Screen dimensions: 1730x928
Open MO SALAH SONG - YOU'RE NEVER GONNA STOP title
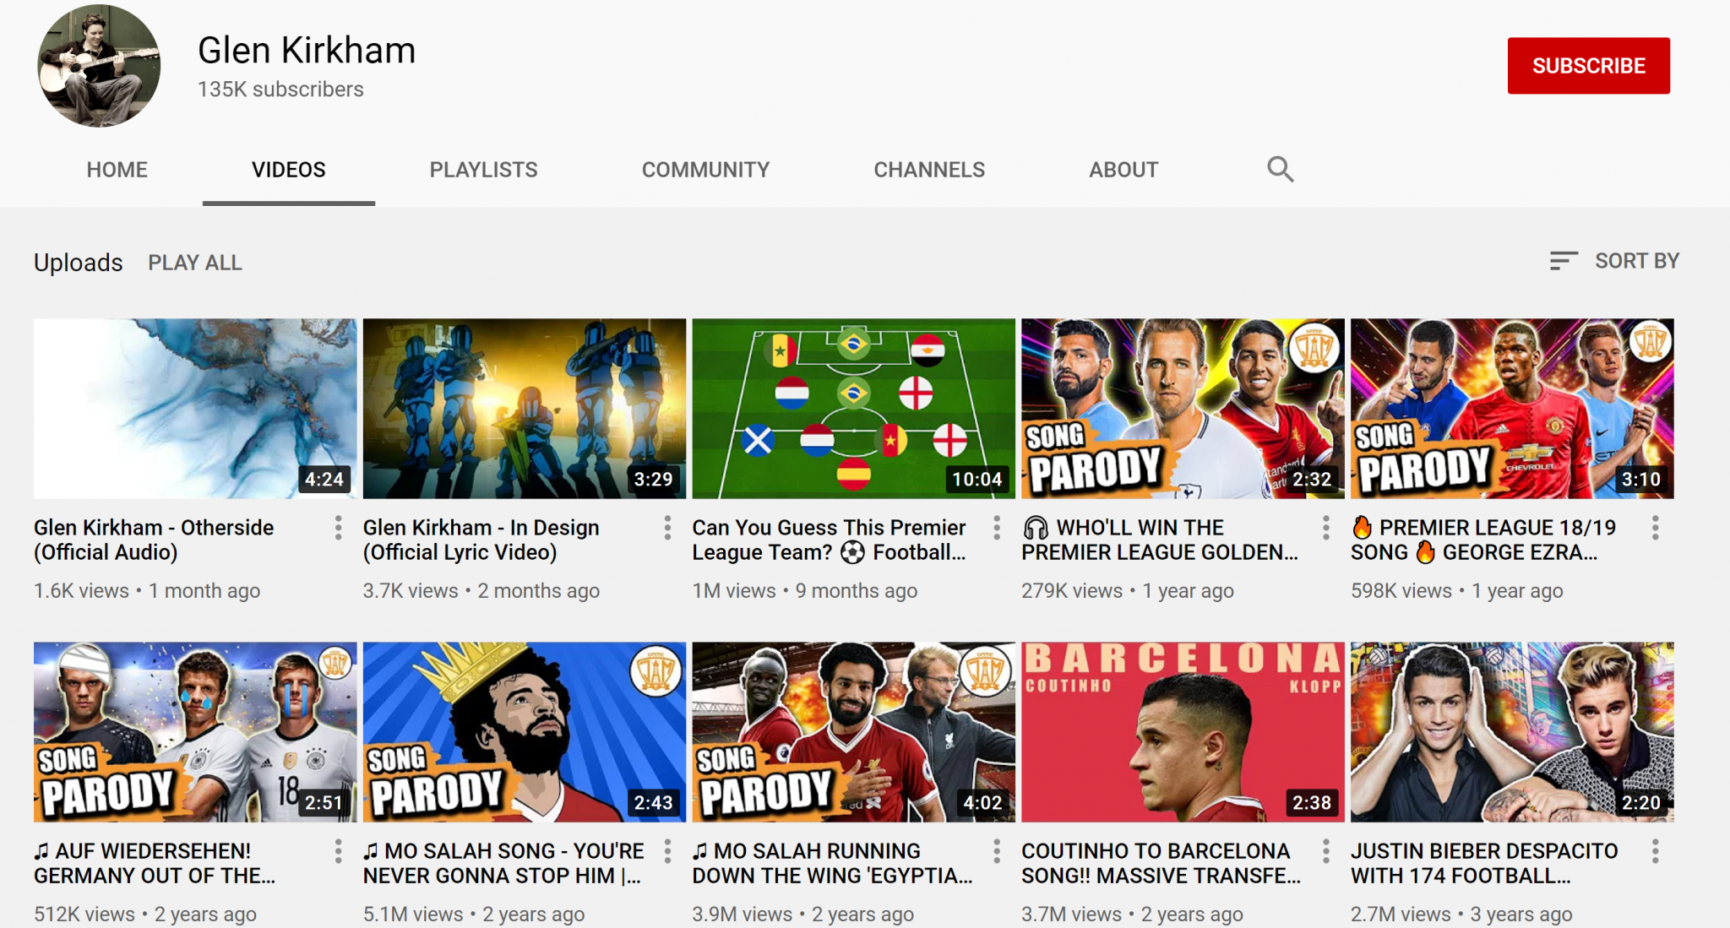click(503, 863)
